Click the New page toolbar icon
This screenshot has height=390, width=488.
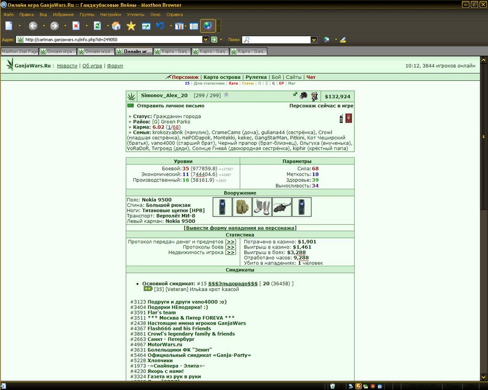point(9,26)
